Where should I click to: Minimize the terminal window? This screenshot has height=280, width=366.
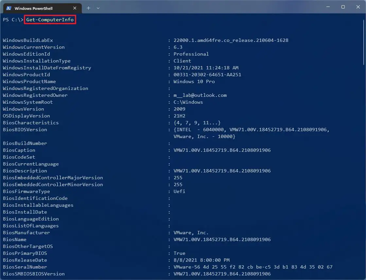click(x=327, y=7)
